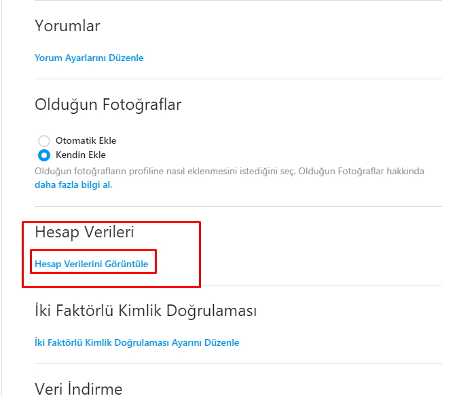
Task: Open the Yorum Ayarlarını Düzenle link
Action: coord(89,58)
